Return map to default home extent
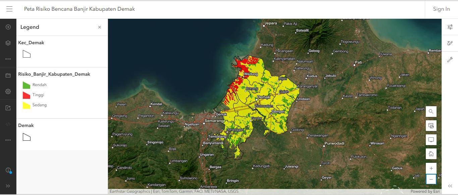This screenshot has height=195, width=458. pyautogui.click(x=431, y=154)
